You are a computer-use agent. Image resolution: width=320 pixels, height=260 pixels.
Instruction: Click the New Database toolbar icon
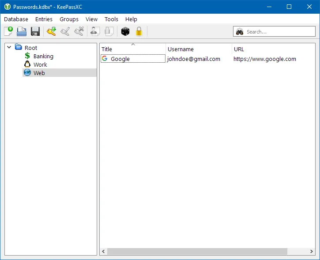[8, 31]
